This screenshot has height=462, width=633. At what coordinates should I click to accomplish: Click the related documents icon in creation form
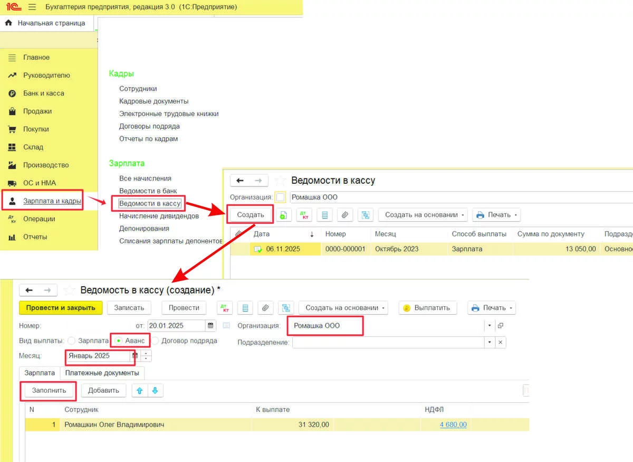click(286, 308)
